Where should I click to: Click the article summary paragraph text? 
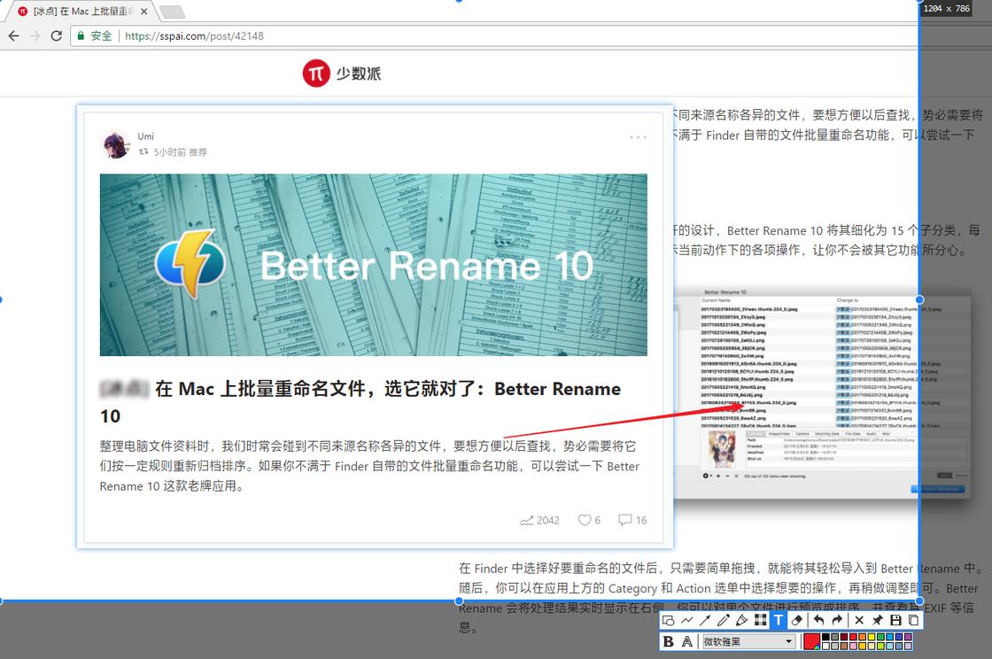click(369, 466)
